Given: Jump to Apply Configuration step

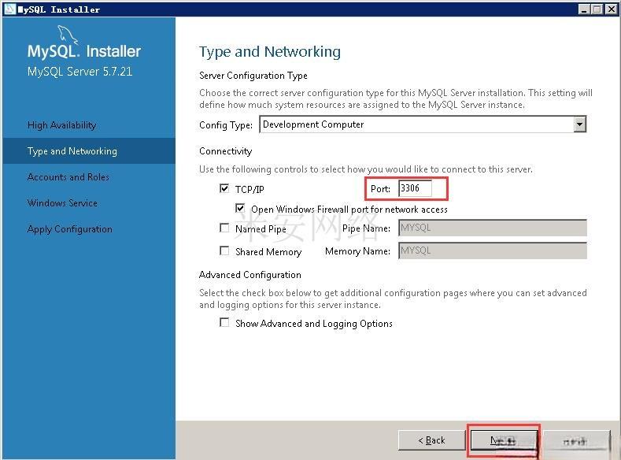Looking at the screenshot, I should point(70,229).
